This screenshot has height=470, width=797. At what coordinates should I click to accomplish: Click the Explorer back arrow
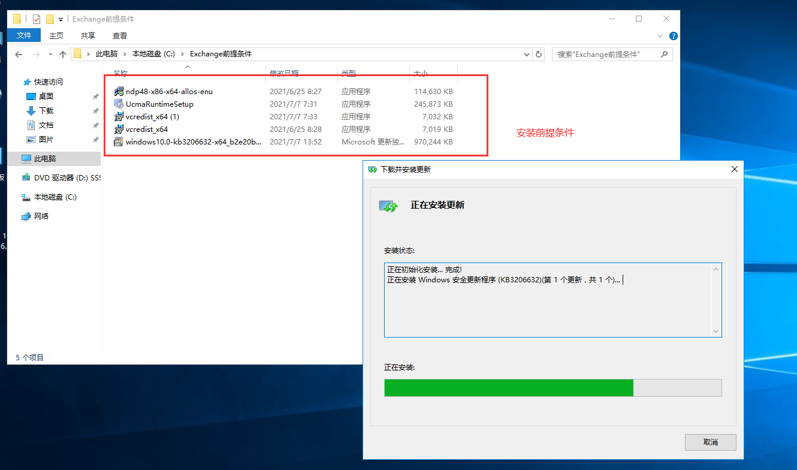coord(19,54)
